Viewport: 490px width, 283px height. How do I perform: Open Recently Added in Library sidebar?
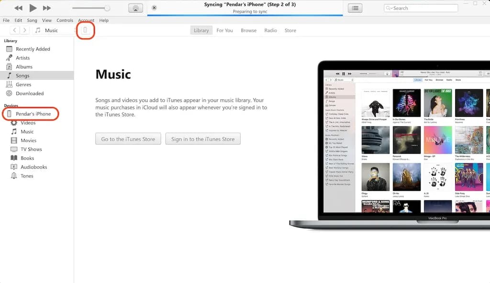(x=33, y=49)
